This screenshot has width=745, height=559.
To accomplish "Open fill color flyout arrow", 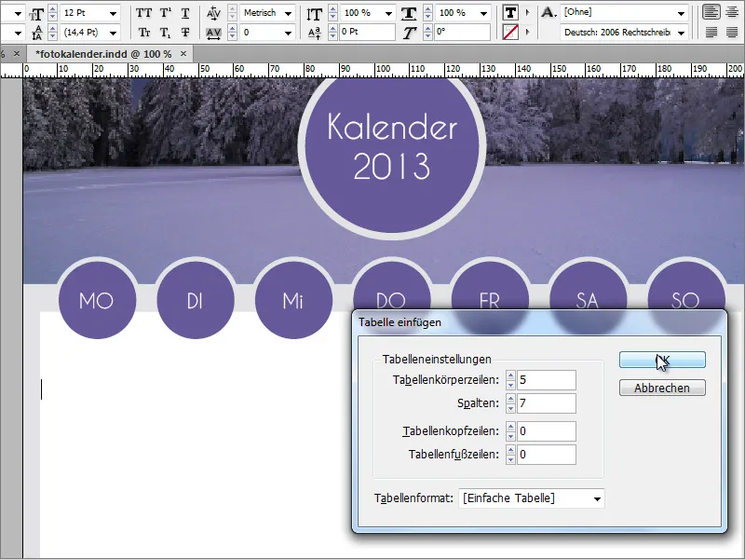I will (x=527, y=13).
